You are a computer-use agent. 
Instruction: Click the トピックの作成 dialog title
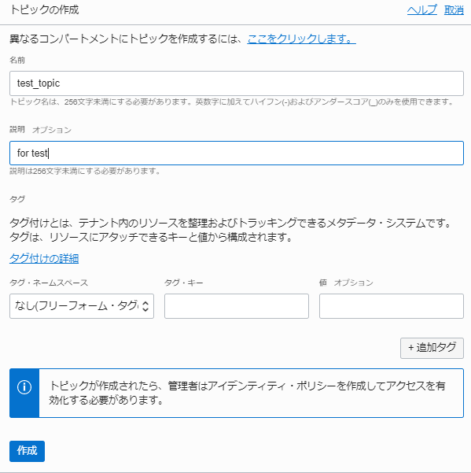tap(44, 10)
